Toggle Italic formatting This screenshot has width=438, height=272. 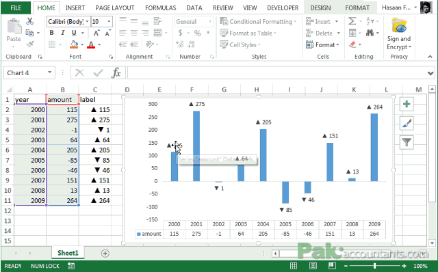pyautogui.click(x=62, y=33)
